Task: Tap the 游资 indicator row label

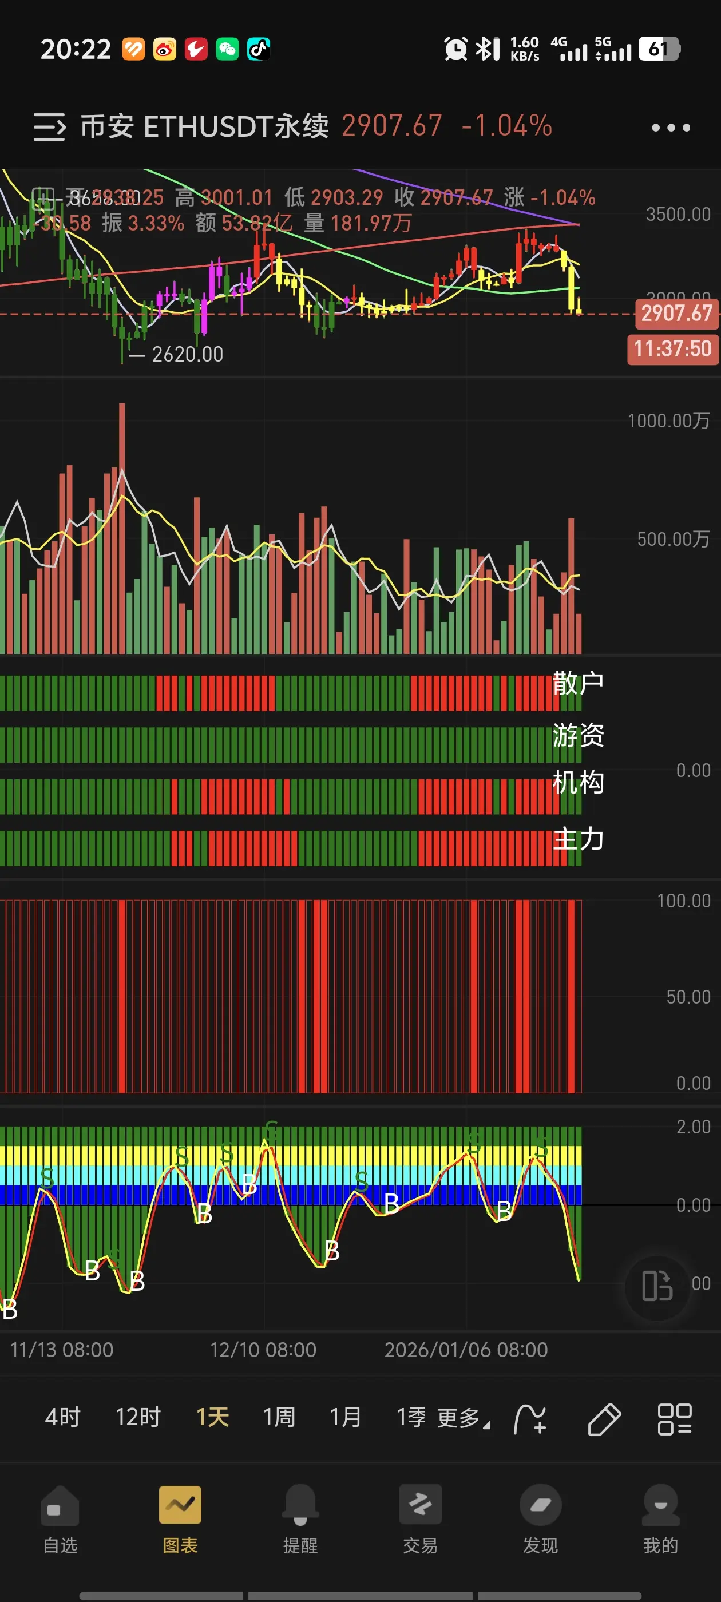Action: tap(578, 735)
